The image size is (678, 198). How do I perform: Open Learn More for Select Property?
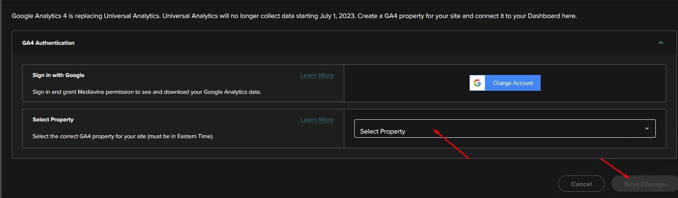point(317,120)
